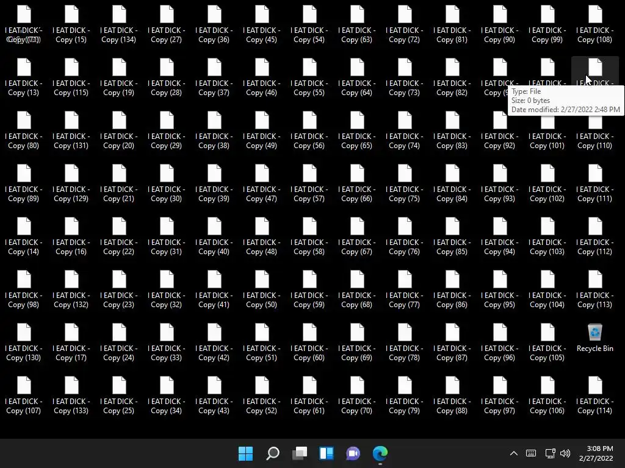Click the "Copy (111)" file name text
625x468 pixels.
[594, 199]
